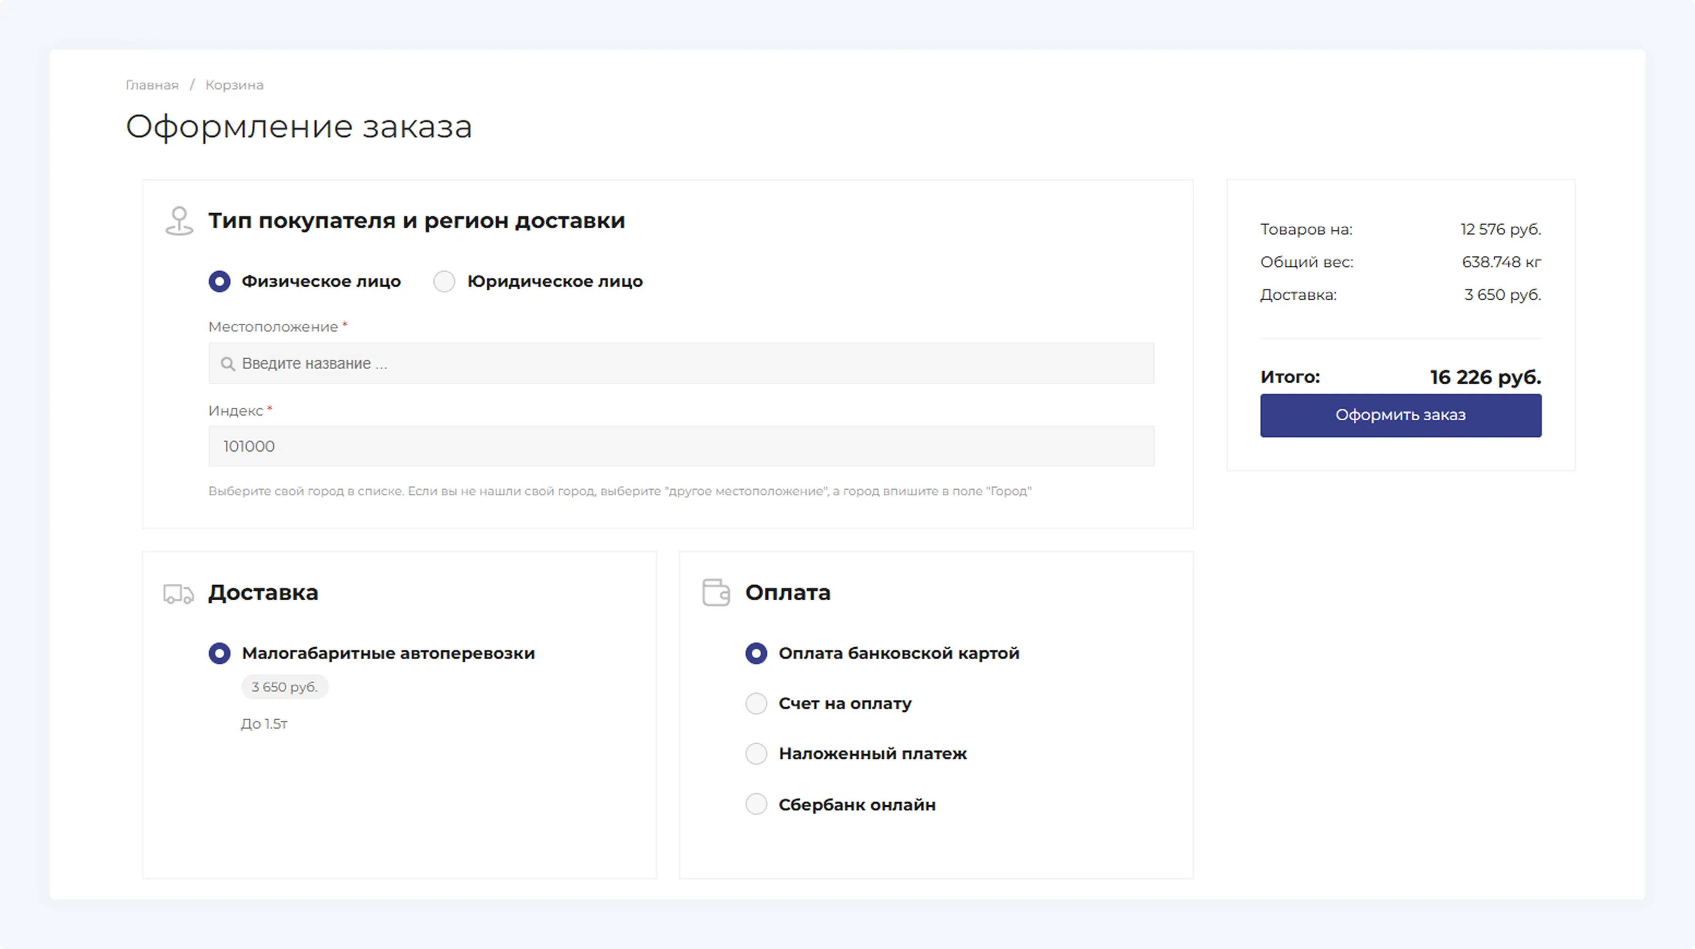Open Корзина from the breadcrumb
Image resolution: width=1695 pixels, height=949 pixels.
coord(234,84)
